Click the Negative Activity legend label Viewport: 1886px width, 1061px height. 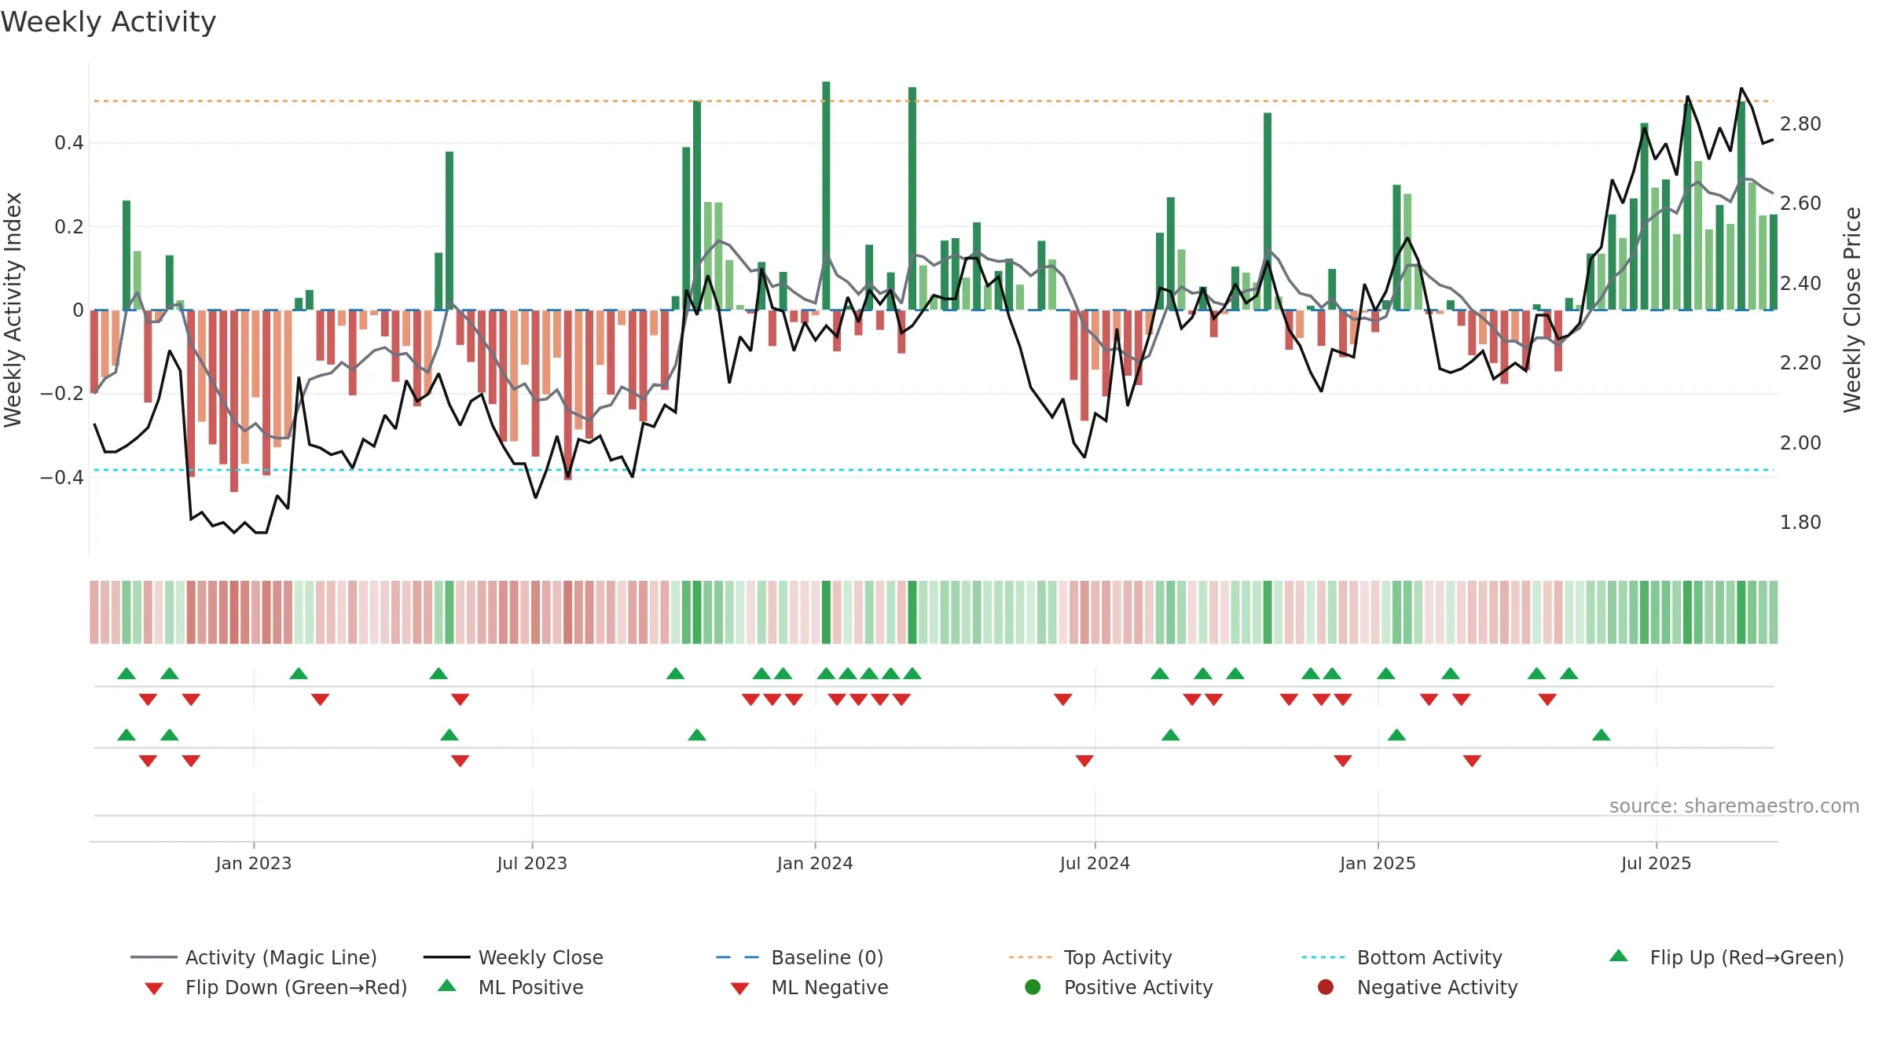click(1437, 987)
